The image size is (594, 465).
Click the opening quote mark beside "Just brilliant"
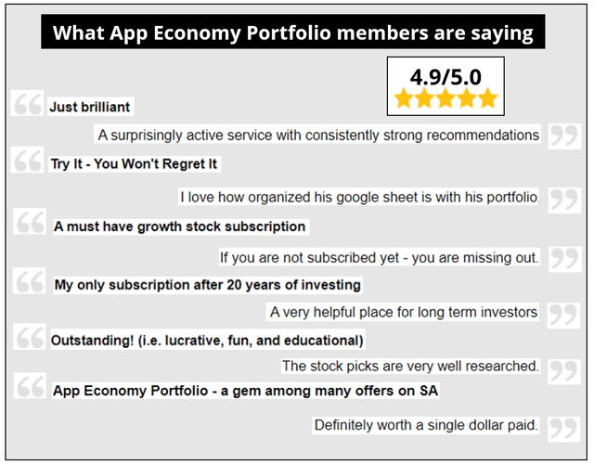[x=29, y=103]
